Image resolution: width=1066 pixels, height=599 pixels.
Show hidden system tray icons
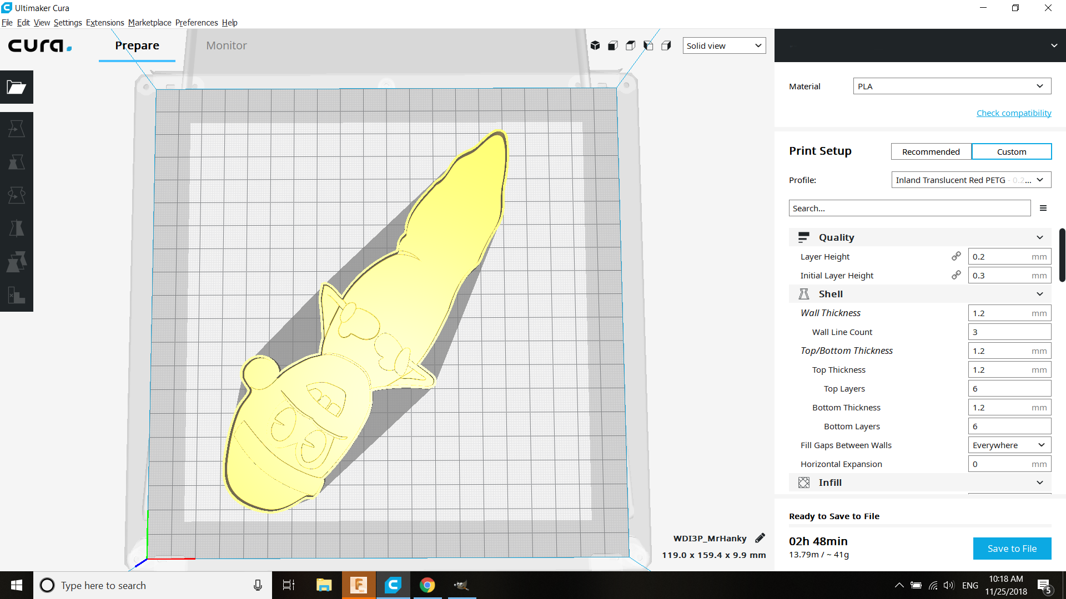(899, 585)
